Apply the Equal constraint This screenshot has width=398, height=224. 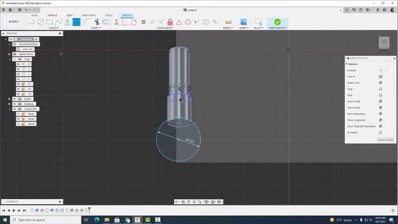click(144, 22)
